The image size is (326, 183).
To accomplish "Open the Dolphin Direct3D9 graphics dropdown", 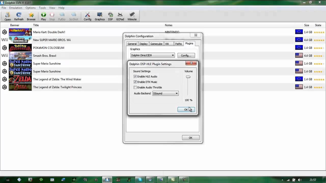I will click(x=153, y=55).
